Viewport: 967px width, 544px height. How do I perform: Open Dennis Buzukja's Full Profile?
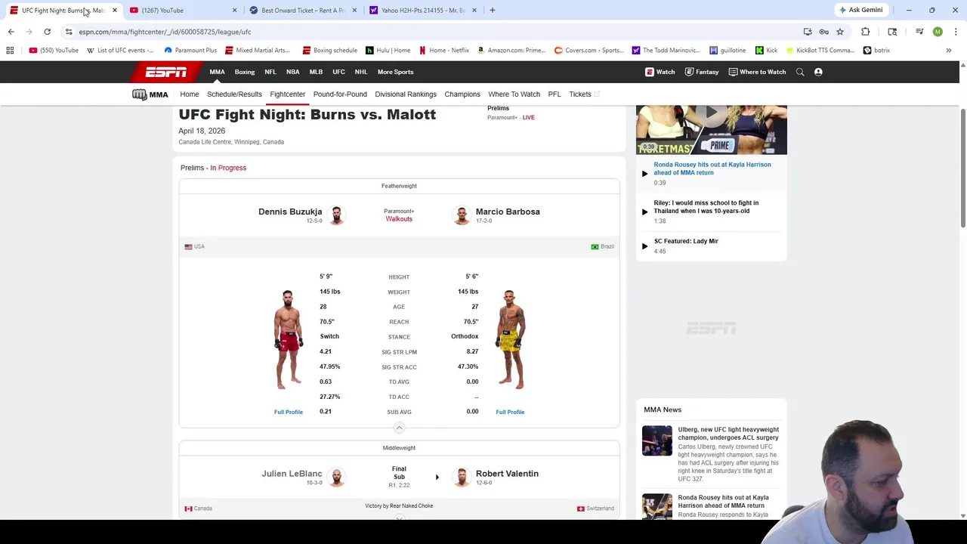click(x=288, y=412)
